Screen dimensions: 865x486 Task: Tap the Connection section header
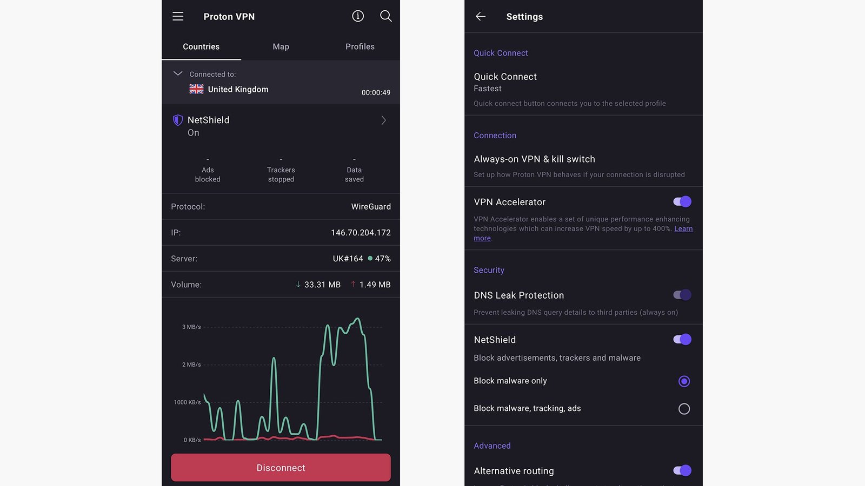pyautogui.click(x=495, y=135)
